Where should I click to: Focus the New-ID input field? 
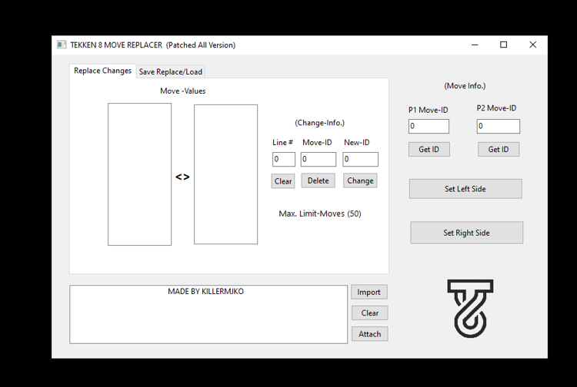(360, 160)
